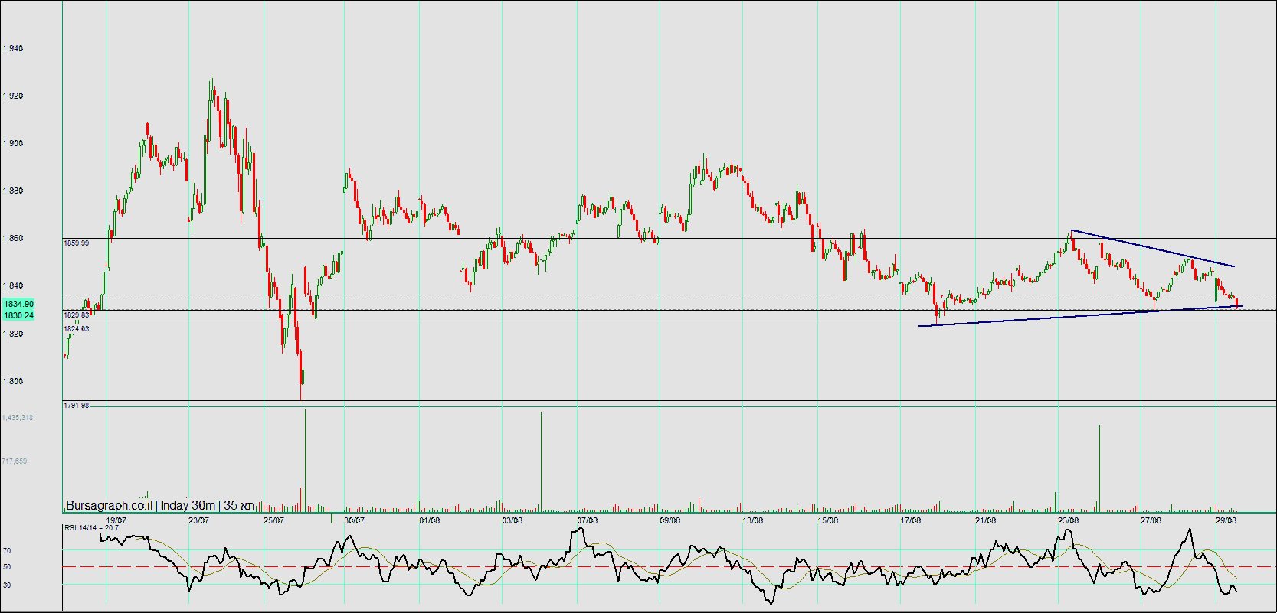Select the 03/08 date label

point(512,520)
